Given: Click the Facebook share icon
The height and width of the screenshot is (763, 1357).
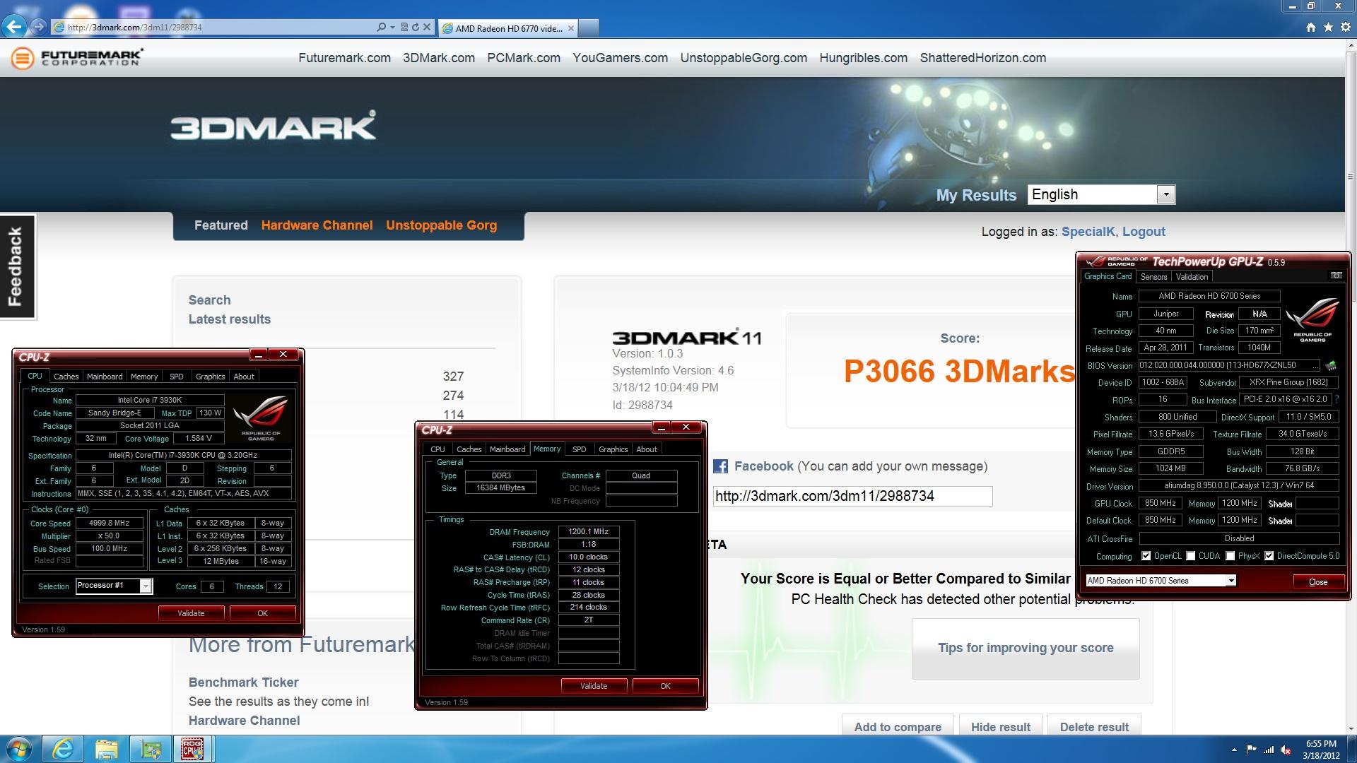Looking at the screenshot, I should [720, 466].
